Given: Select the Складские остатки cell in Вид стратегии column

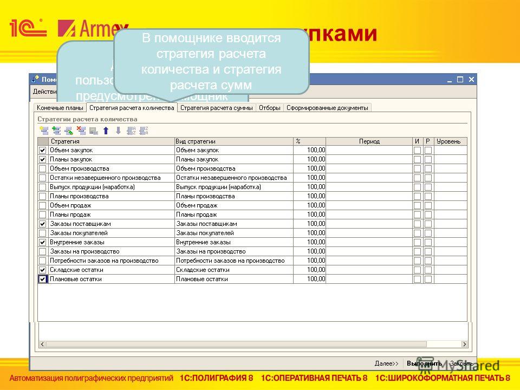Looking at the screenshot, I should coord(234,270).
